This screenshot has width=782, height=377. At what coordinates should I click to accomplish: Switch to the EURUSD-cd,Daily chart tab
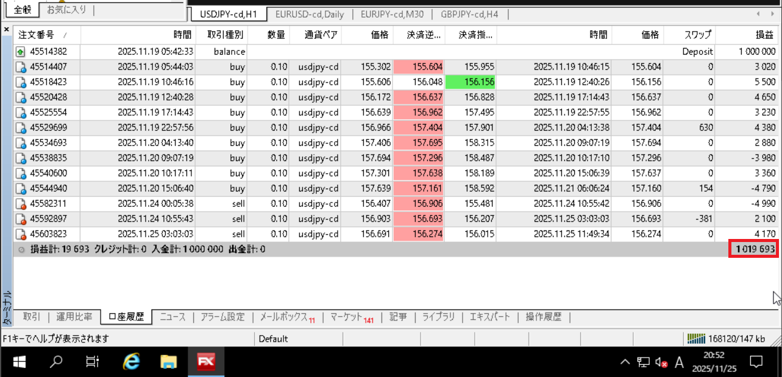(x=309, y=14)
